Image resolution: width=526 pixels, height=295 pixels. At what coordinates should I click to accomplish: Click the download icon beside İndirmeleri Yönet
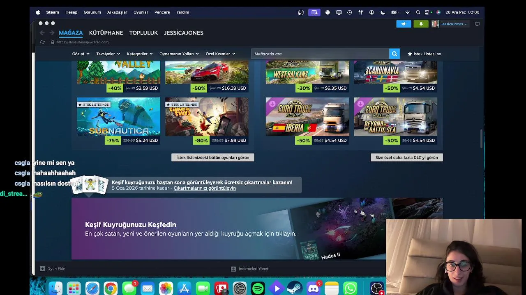(x=233, y=269)
